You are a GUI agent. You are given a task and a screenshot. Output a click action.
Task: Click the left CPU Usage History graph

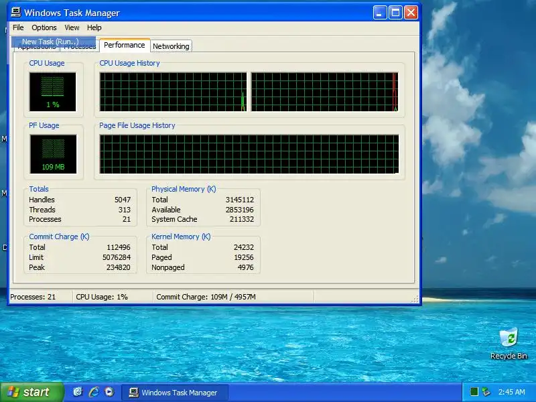pyautogui.click(x=173, y=92)
